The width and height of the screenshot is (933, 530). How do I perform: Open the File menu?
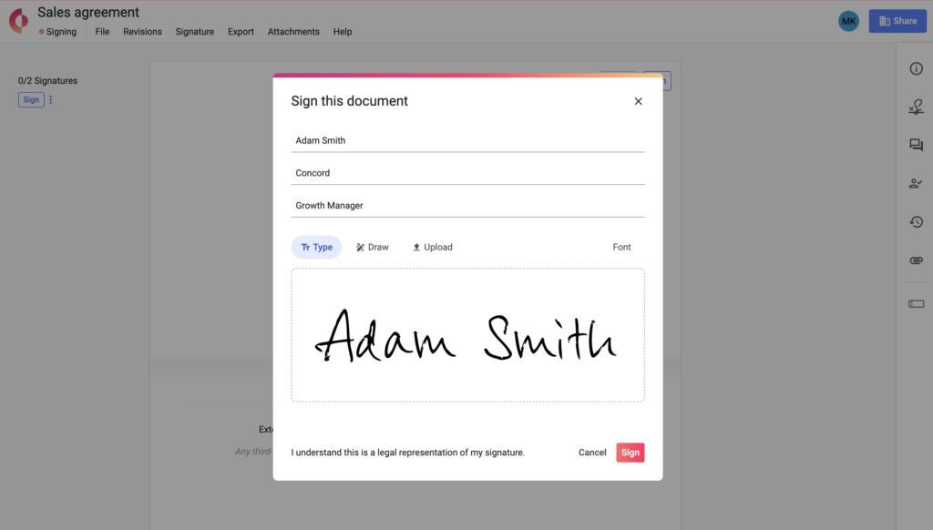tap(102, 31)
